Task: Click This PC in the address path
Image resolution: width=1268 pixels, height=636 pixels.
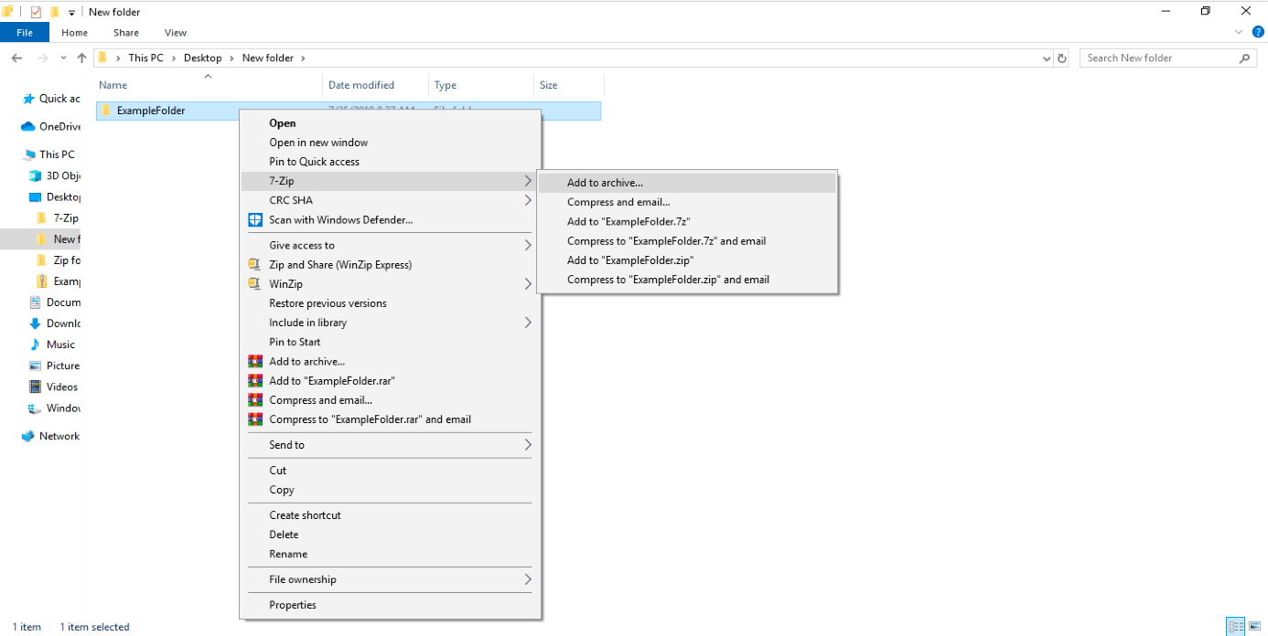Action: click(x=145, y=58)
